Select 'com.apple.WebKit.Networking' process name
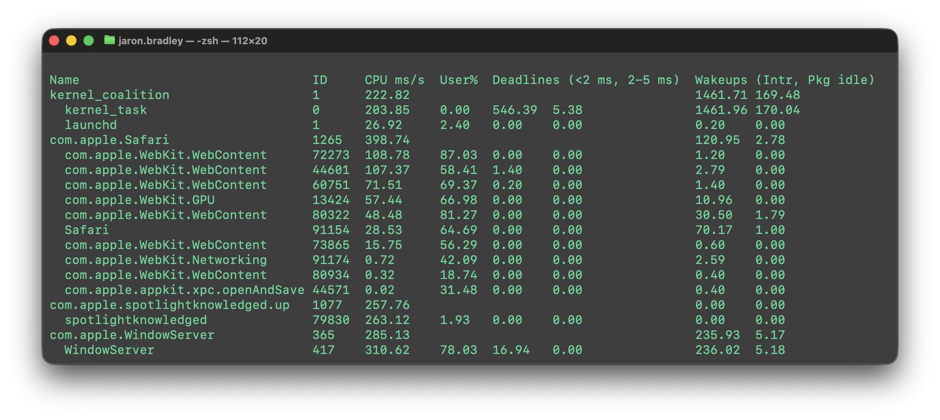The width and height of the screenshot is (940, 420). pyautogui.click(x=166, y=260)
